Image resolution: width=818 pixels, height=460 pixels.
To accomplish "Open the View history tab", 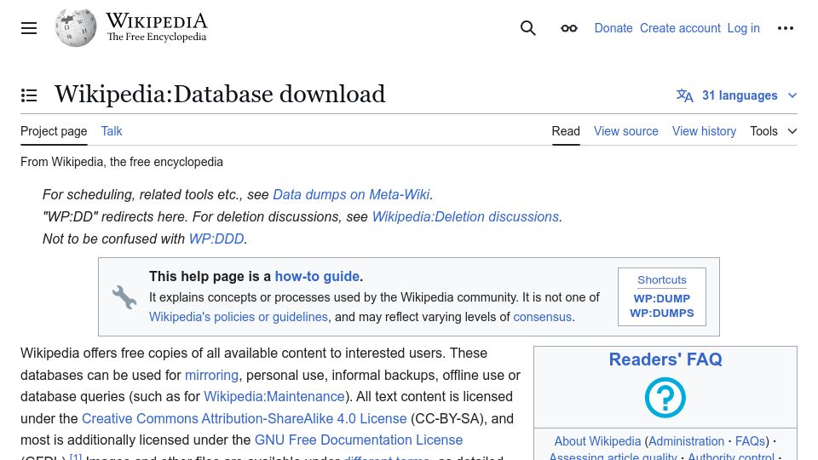I will [x=705, y=131].
